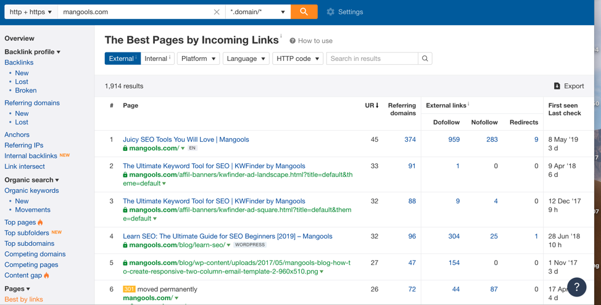Image resolution: width=601 pixels, height=305 pixels.
Task: Open the Anchors report
Action: coord(17,135)
